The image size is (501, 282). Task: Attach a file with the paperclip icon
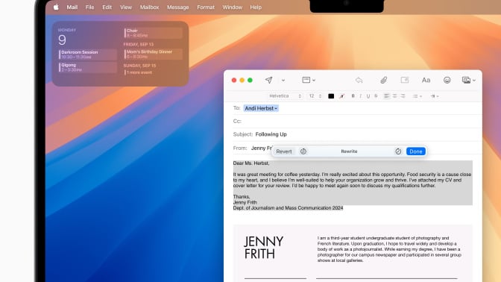coord(383,80)
